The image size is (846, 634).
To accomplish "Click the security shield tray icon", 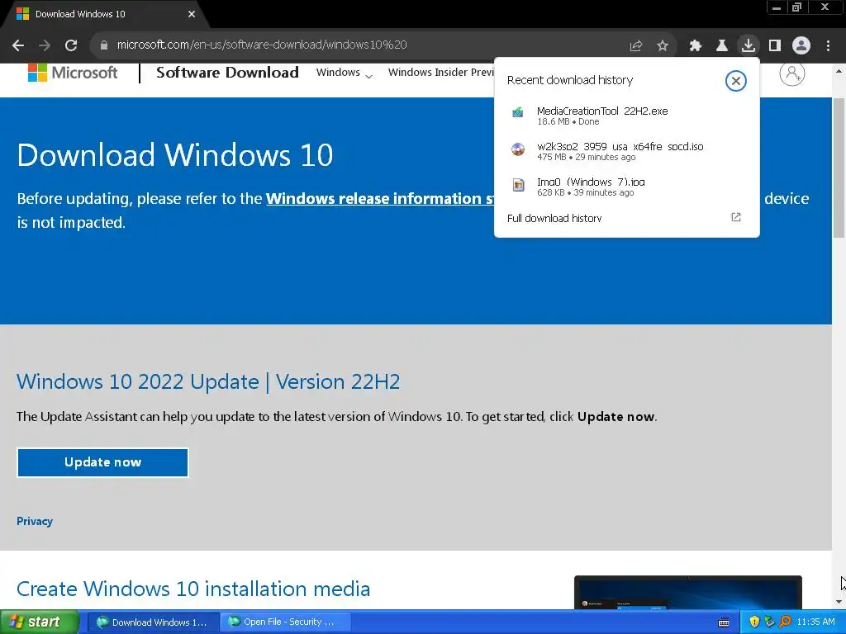I will [754, 622].
